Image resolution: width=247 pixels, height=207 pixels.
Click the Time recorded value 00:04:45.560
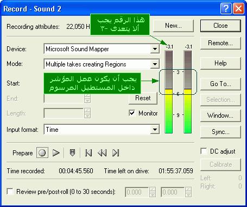tap(76, 171)
